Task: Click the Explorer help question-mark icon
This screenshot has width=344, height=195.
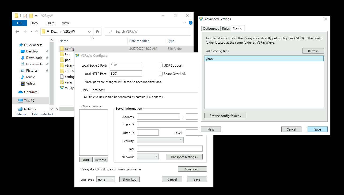Action: coord(191,23)
